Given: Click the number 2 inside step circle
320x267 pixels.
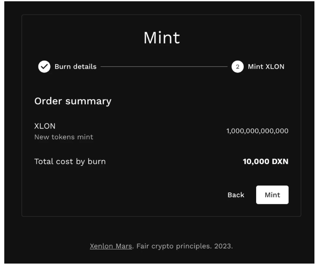Looking at the screenshot, I should coord(238,66).
